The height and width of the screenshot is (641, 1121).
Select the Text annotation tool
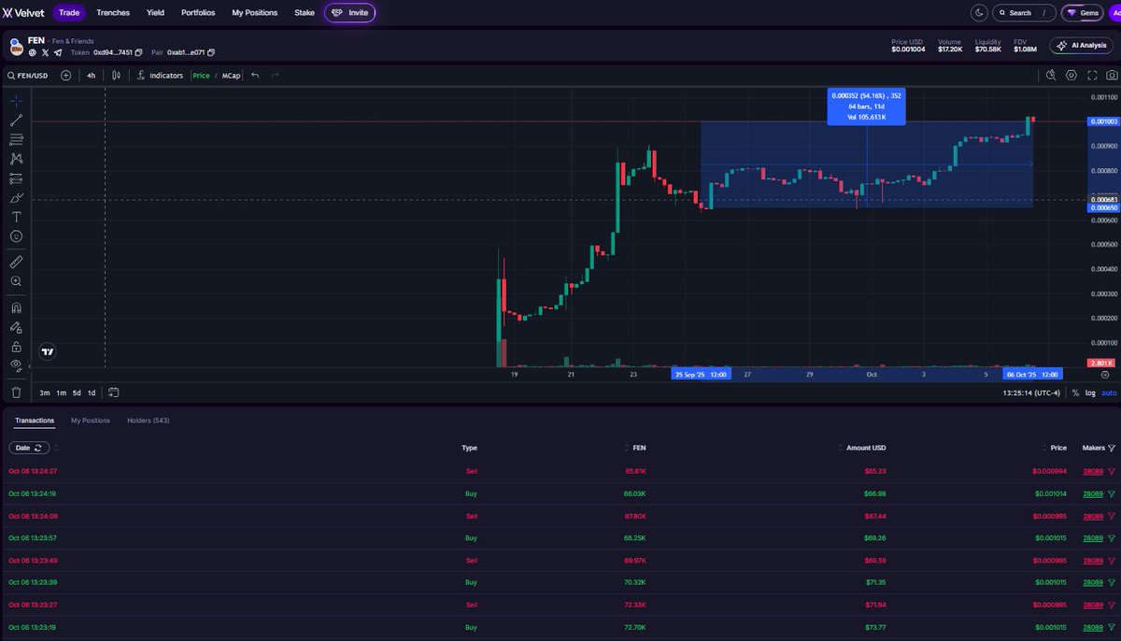click(16, 217)
